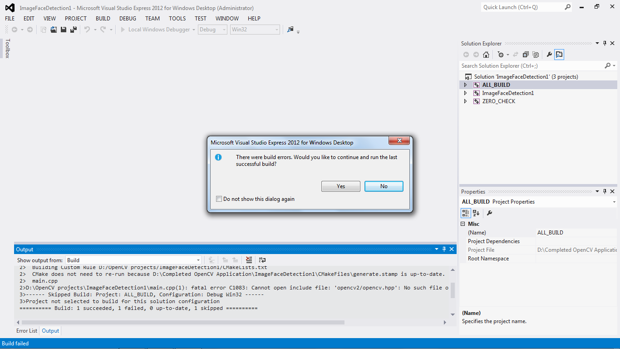This screenshot has height=349, width=620.
Task: Click the Open File toolbar icon
Action: pos(54,30)
